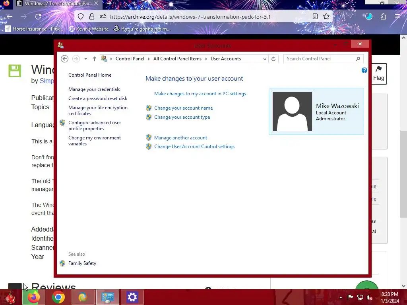This screenshot has width=407, height=305.
Task: Open Manage your file encryption certificates
Action: [98, 110]
